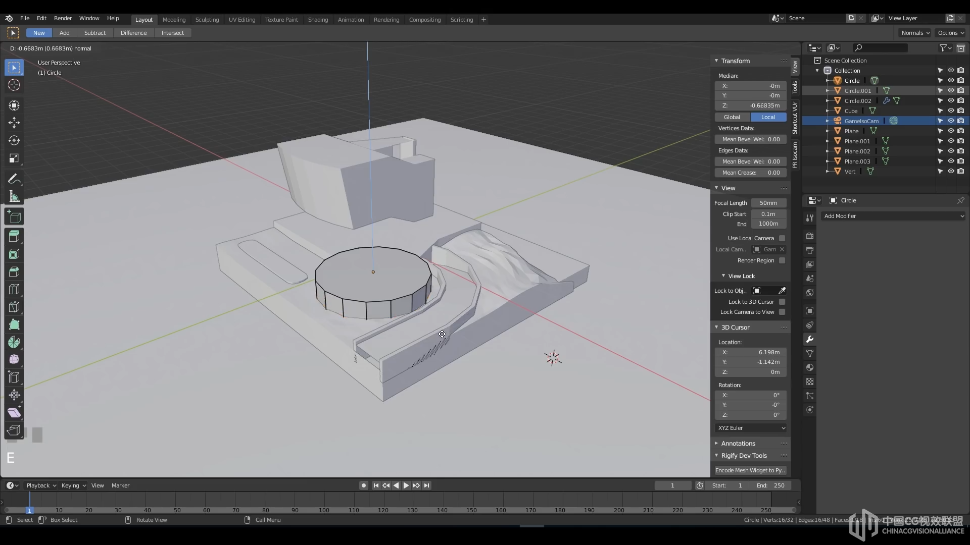The width and height of the screenshot is (970, 545).
Task: Expand the Circle.002 tree item
Action: tap(828, 101)
